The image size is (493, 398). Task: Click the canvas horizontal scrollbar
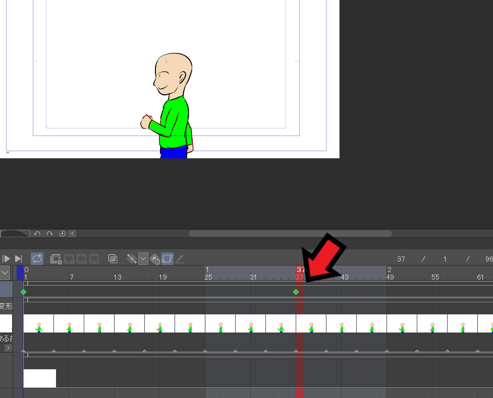tap(290, 234)
